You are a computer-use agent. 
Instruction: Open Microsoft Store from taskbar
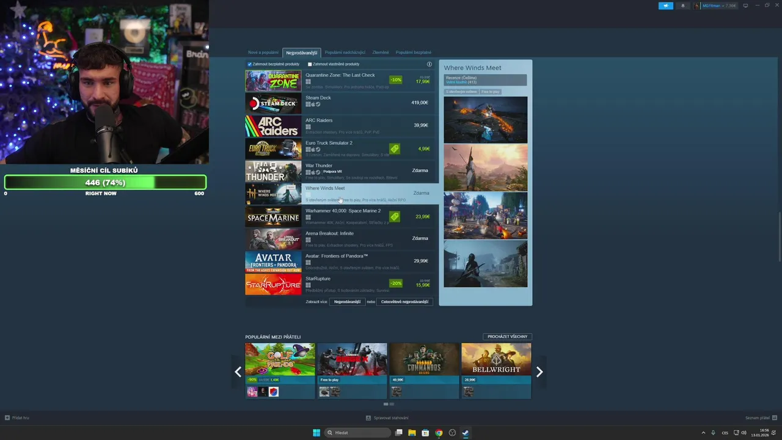coord(425,433)
